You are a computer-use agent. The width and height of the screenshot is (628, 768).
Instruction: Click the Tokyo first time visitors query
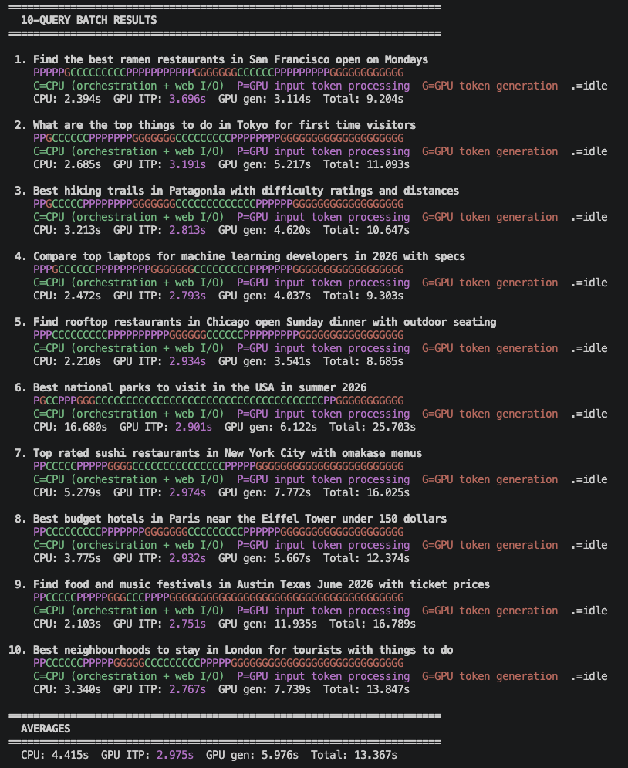coord(225,125)
